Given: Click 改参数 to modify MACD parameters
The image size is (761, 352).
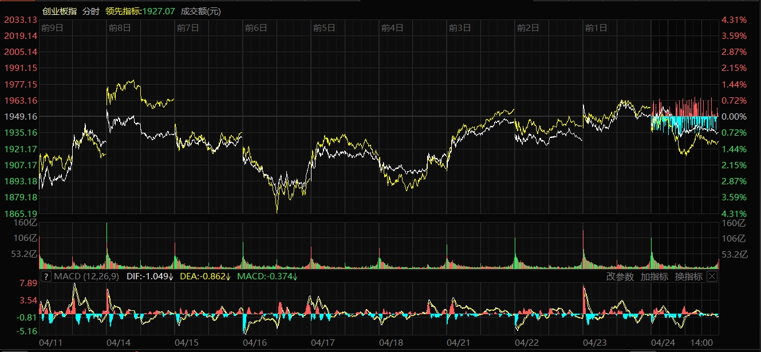Looking at the screenshot, I should [620, 276].
